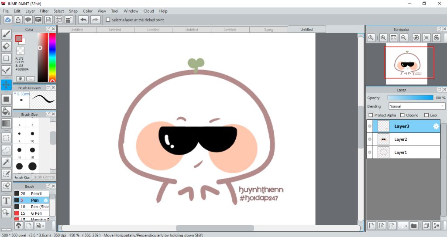Select the Pen (Sharp) brush
Image resolution: width=447 pixels, height=237 pixels.
pyautogui.click(x=31, y=207)
